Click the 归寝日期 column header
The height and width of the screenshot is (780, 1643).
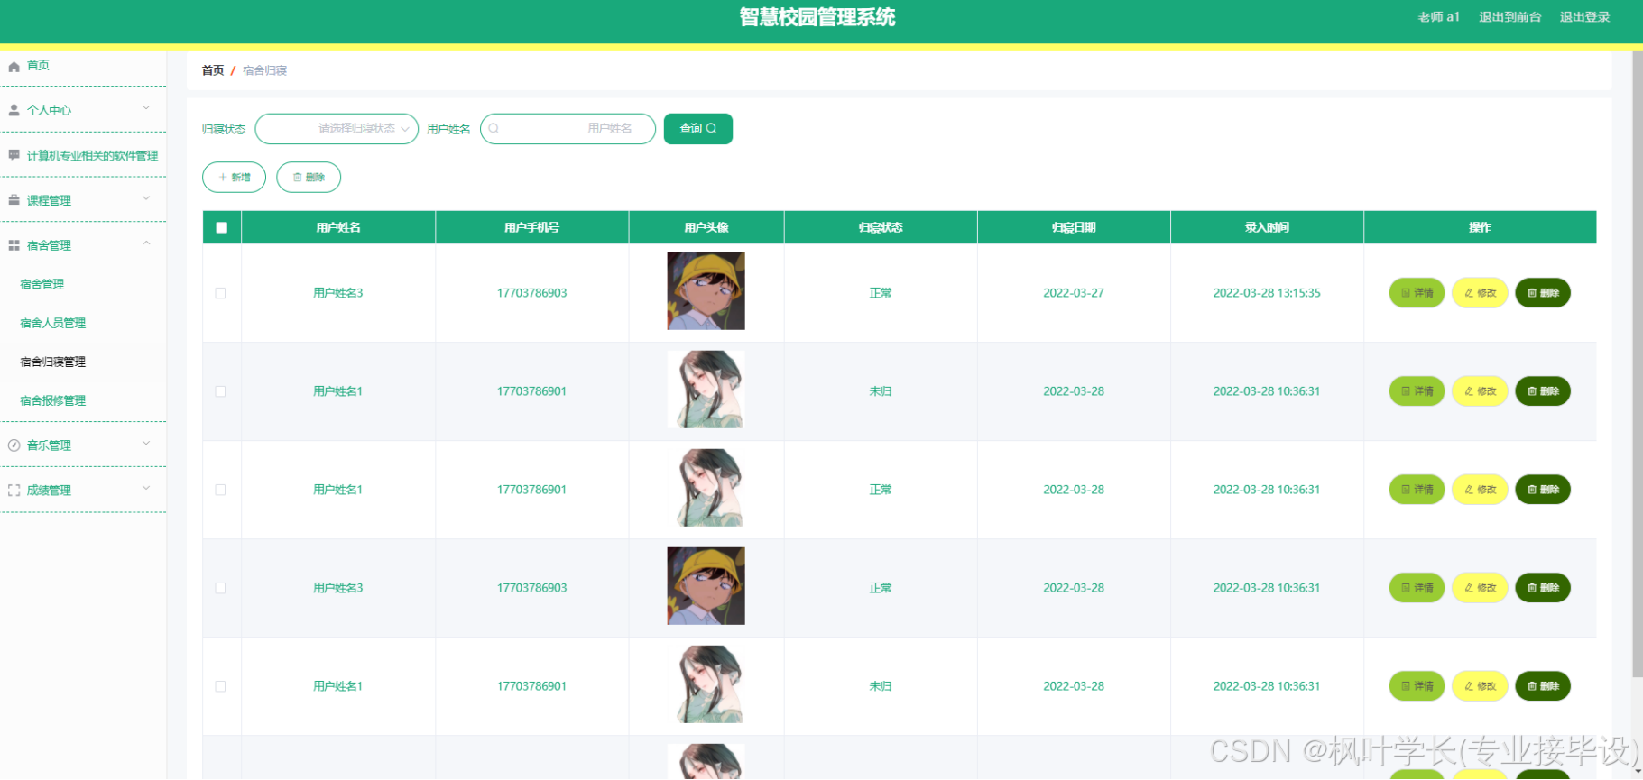(x=1074, y=228)
